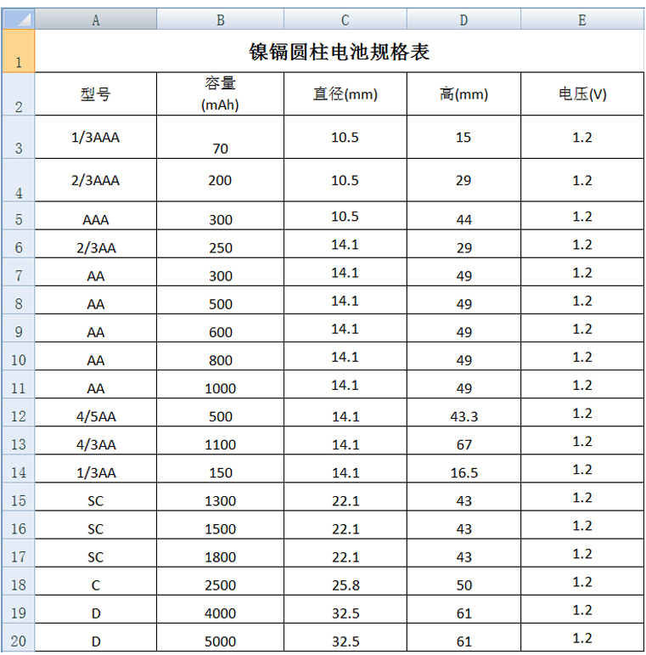
Task: Select capacity cell 1000
Action: point(221,384)
